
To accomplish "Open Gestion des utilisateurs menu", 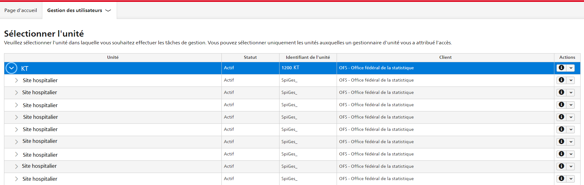I will pos(79,10).
